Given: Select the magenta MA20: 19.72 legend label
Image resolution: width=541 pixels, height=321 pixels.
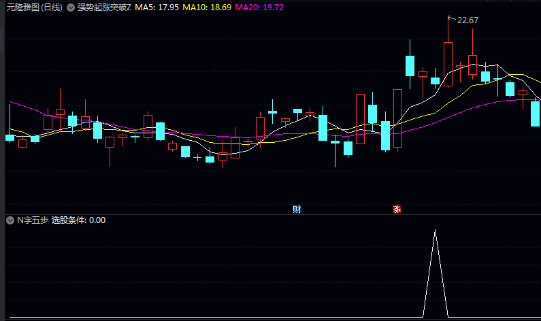Looking at the screenshot, I should 259,7.
